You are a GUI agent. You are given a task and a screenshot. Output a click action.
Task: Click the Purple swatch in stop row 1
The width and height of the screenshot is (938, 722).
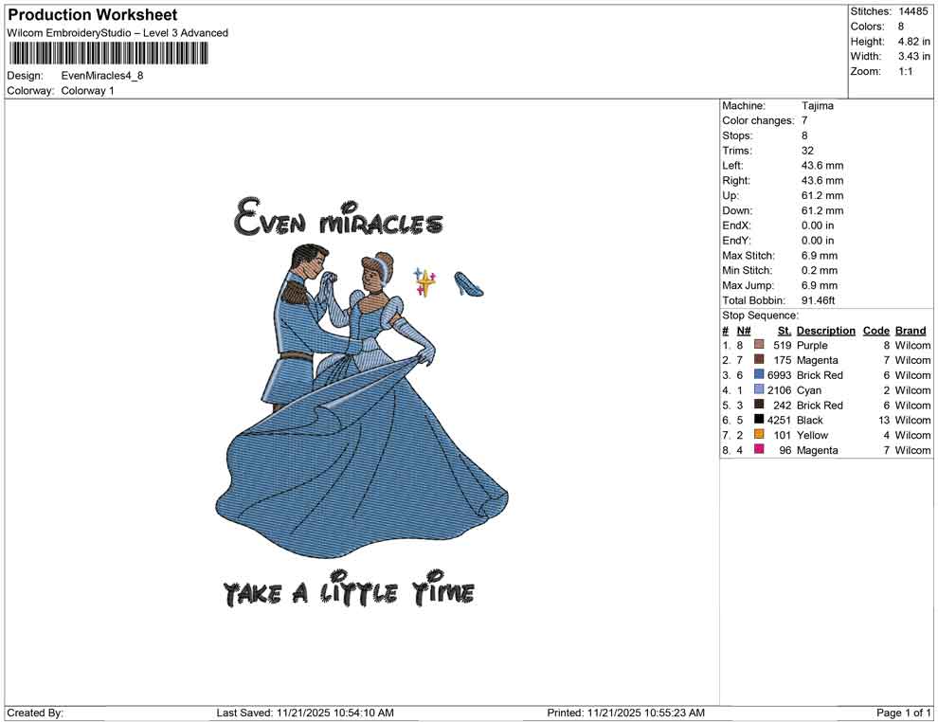[759, 345]
